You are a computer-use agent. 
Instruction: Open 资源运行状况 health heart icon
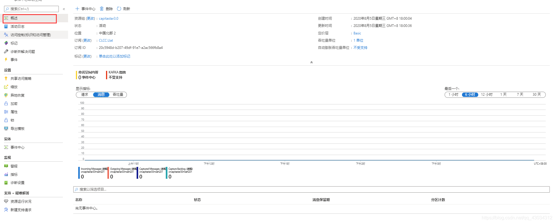point(6,201)
